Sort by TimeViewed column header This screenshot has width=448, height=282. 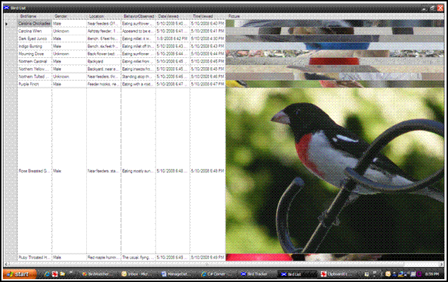pyautogui.click(x=208, y=16)
